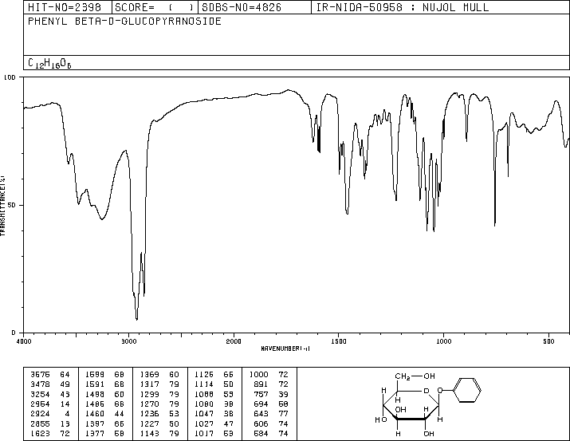Click transmittance 4 in the 2924 row
This screenshot has height=441, width=570.
point(67,414)
